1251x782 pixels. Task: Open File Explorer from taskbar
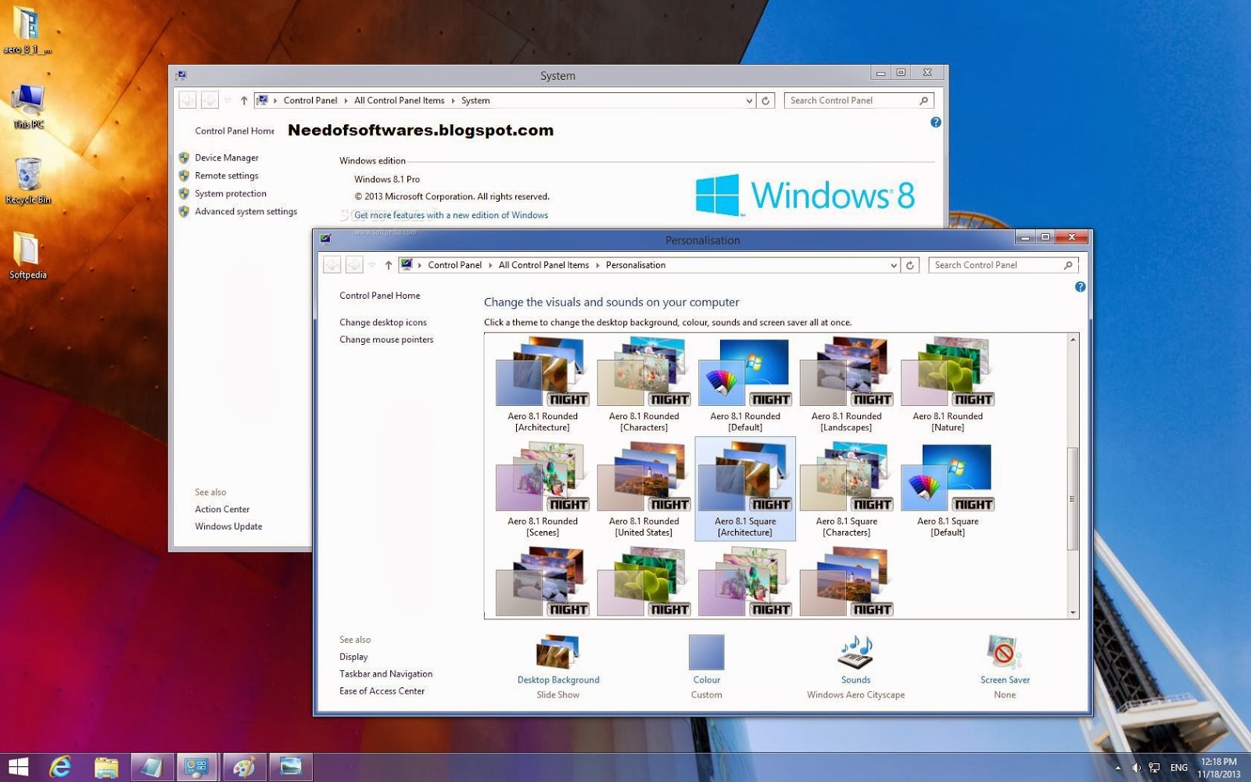pyautogui.click(x=106, y=767)
